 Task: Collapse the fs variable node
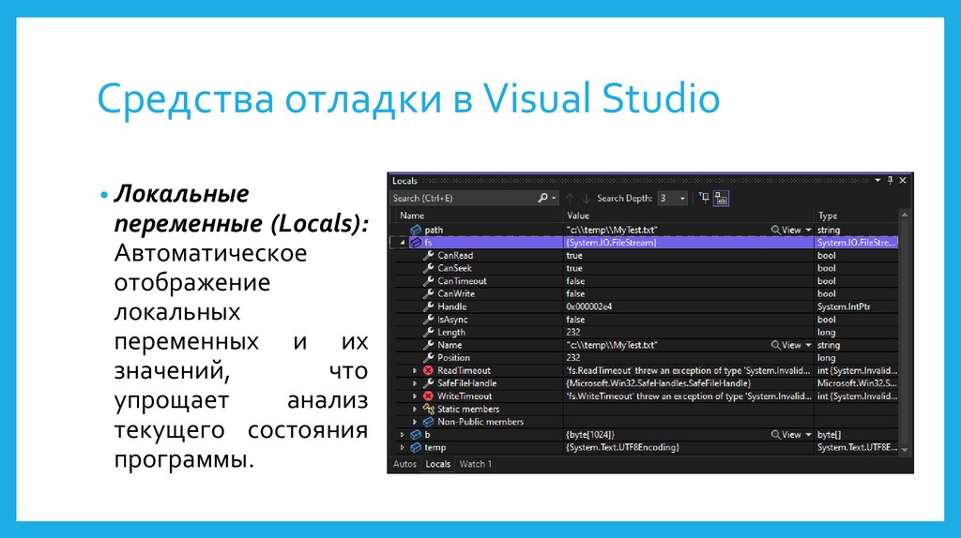(402, 243)
